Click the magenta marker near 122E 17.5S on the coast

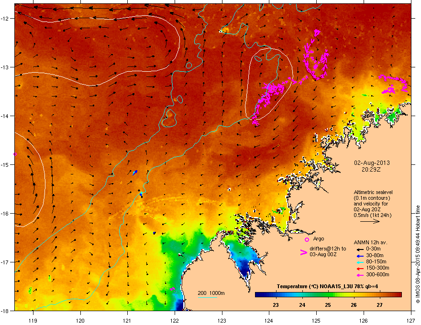[x=172, y=289]
